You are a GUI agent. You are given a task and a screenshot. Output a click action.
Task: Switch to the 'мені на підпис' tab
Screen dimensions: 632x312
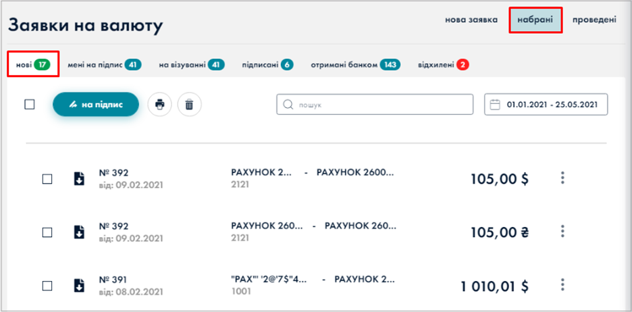point(103,65)
